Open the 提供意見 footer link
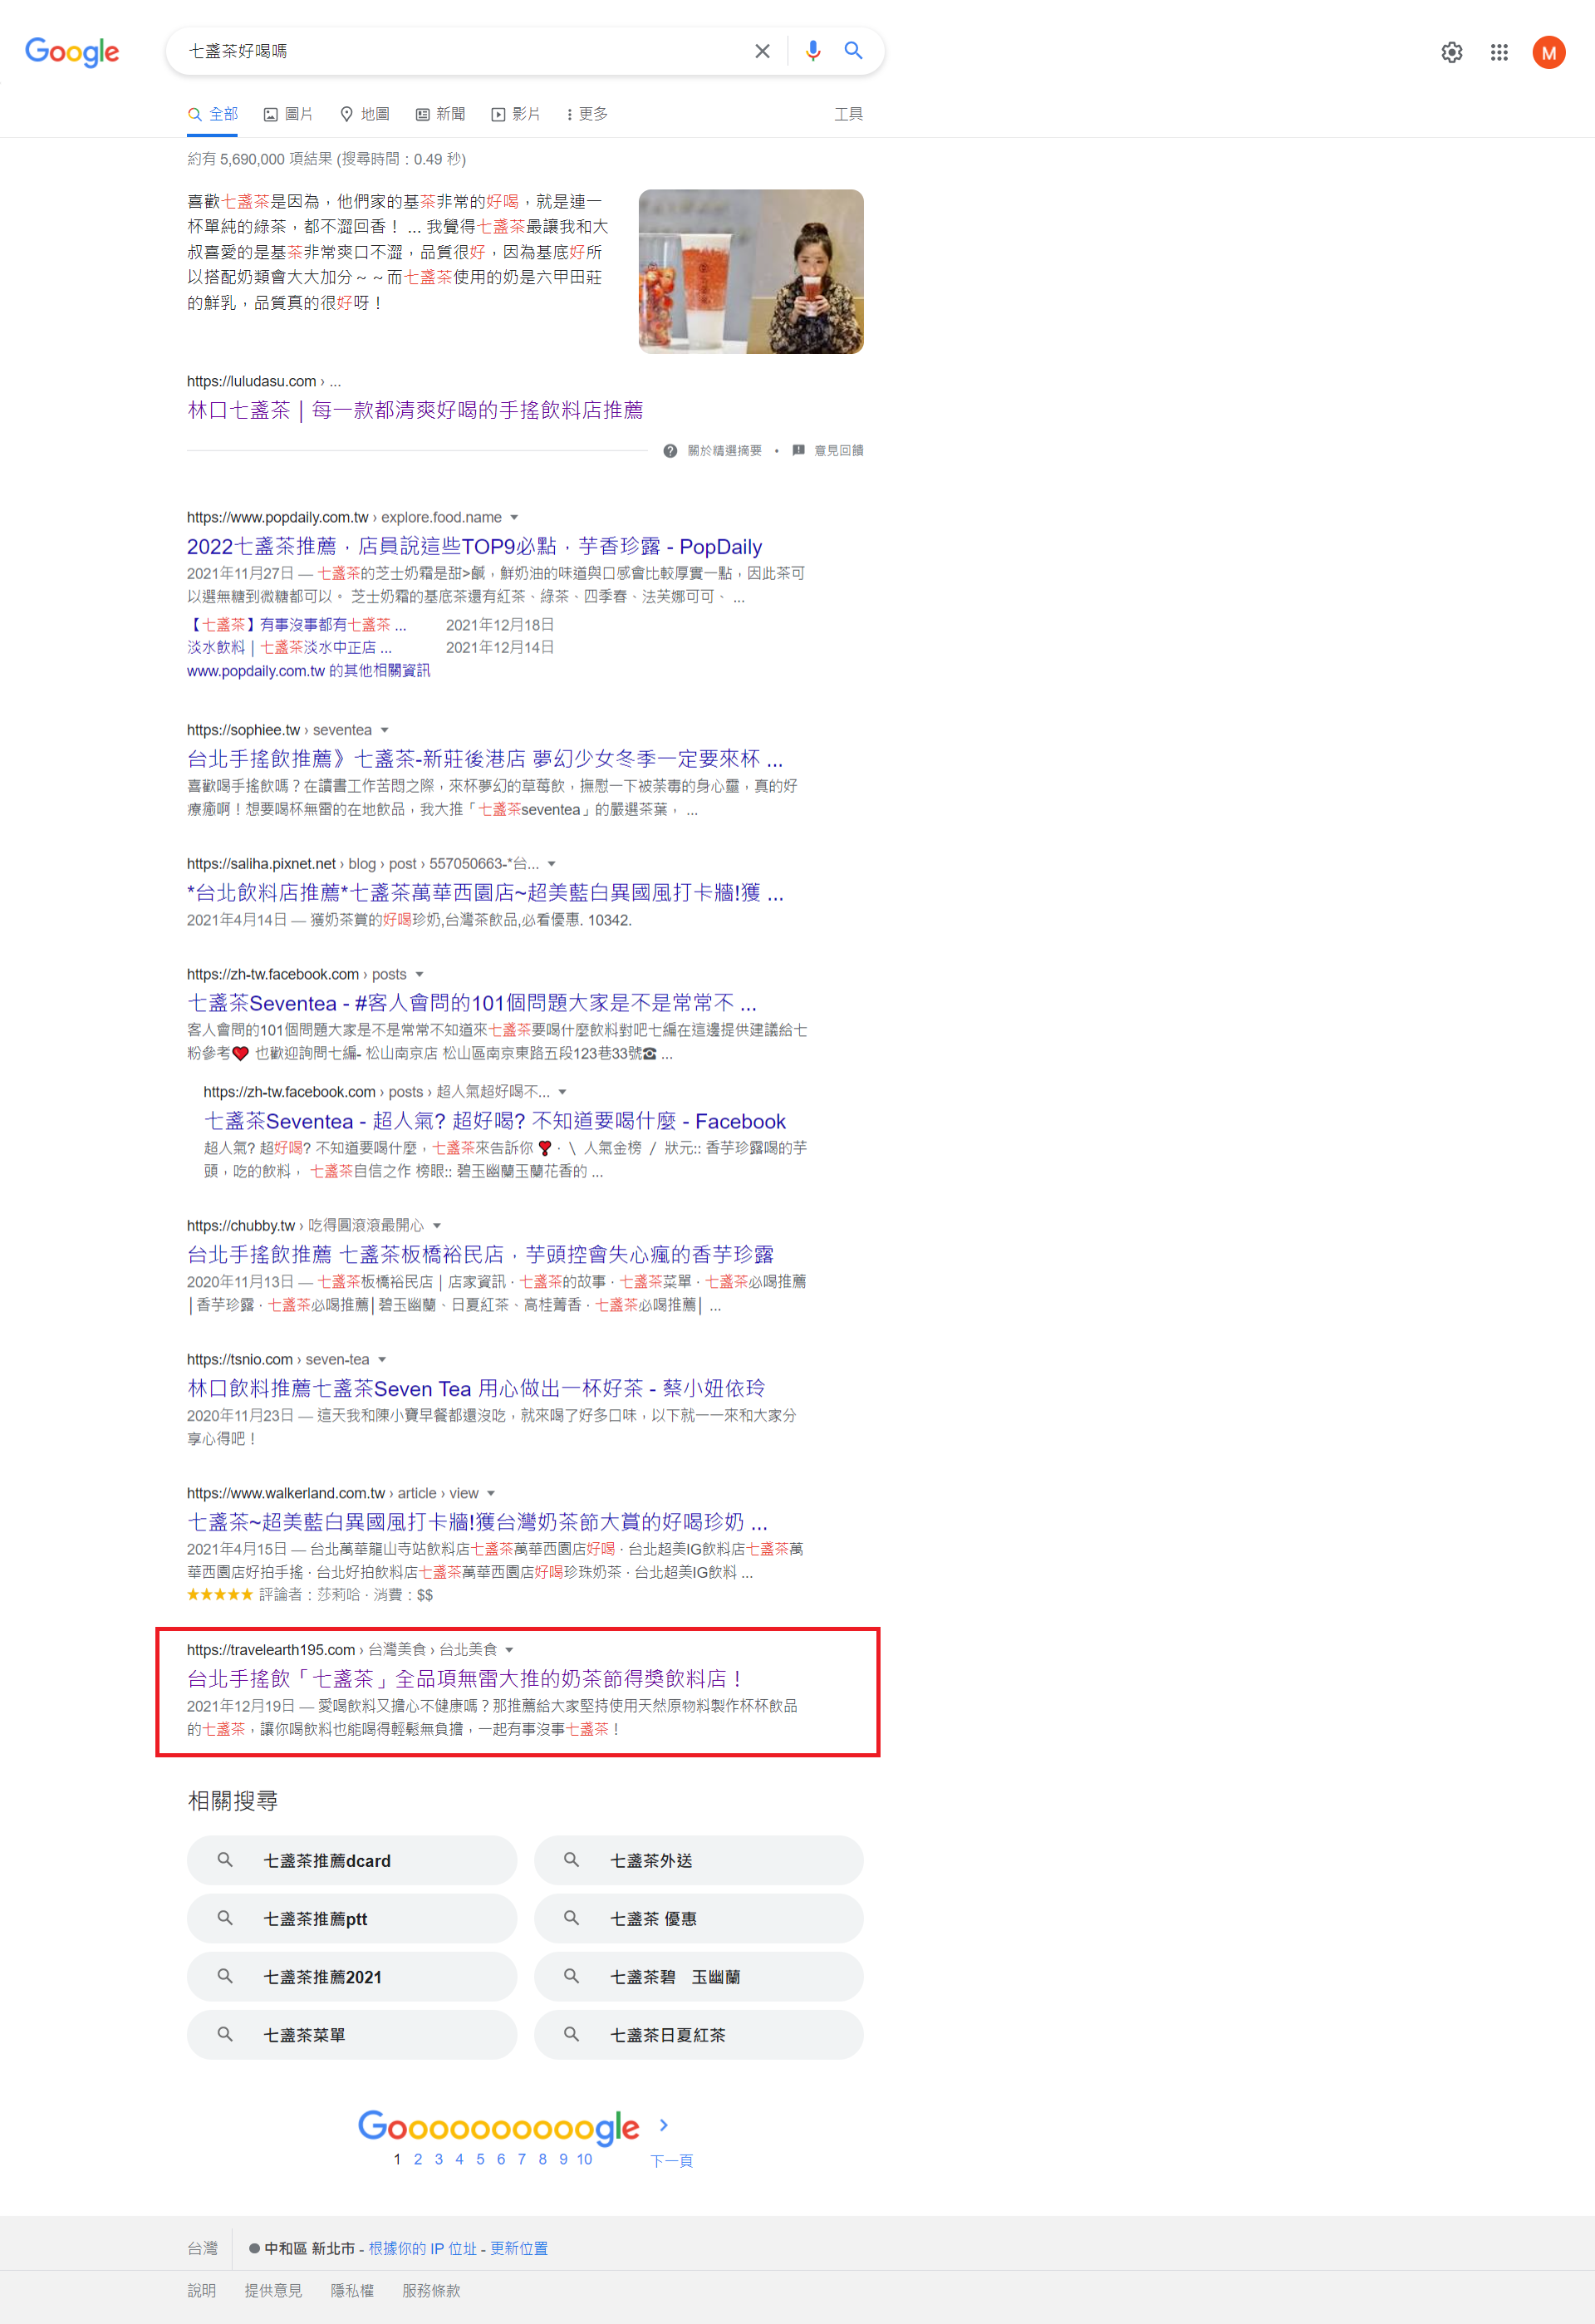This screenshot has width=1595, height=2324. (273, 2290)
